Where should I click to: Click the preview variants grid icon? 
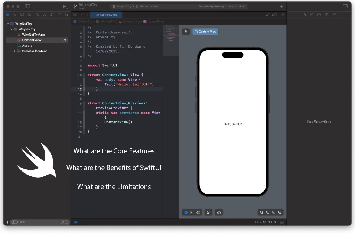[198, 212]
